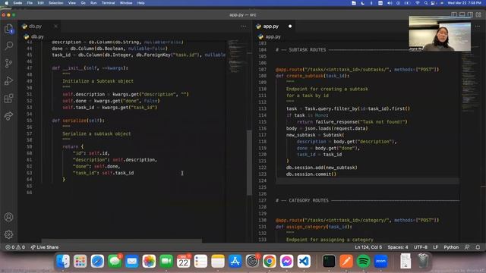Screen dimensions: 486x273
Task: Close the db.py tab
Action: [55, 27]
